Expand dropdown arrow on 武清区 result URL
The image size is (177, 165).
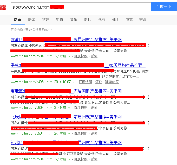point(69,56)
